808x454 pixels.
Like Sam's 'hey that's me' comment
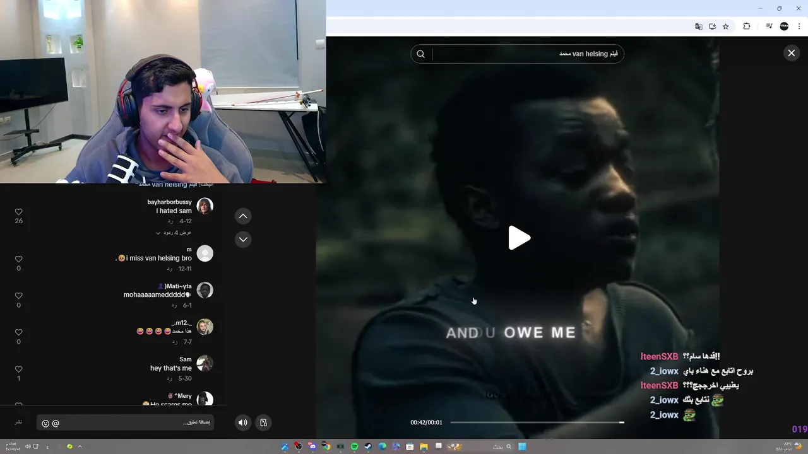coord(18,369)
